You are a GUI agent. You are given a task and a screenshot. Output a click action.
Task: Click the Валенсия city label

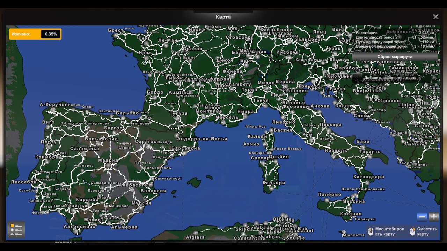pos(153,191)
